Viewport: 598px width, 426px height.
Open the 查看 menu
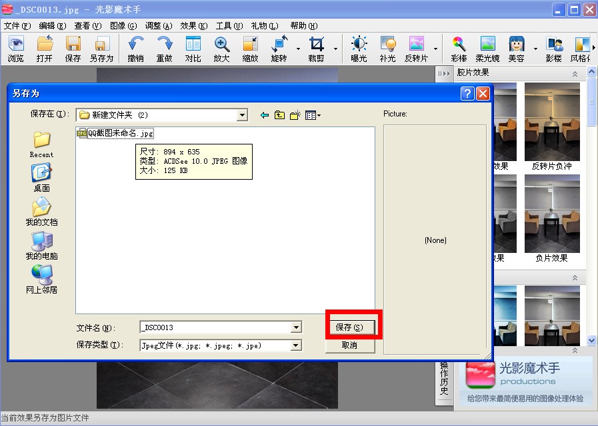[x=88, y=26]
